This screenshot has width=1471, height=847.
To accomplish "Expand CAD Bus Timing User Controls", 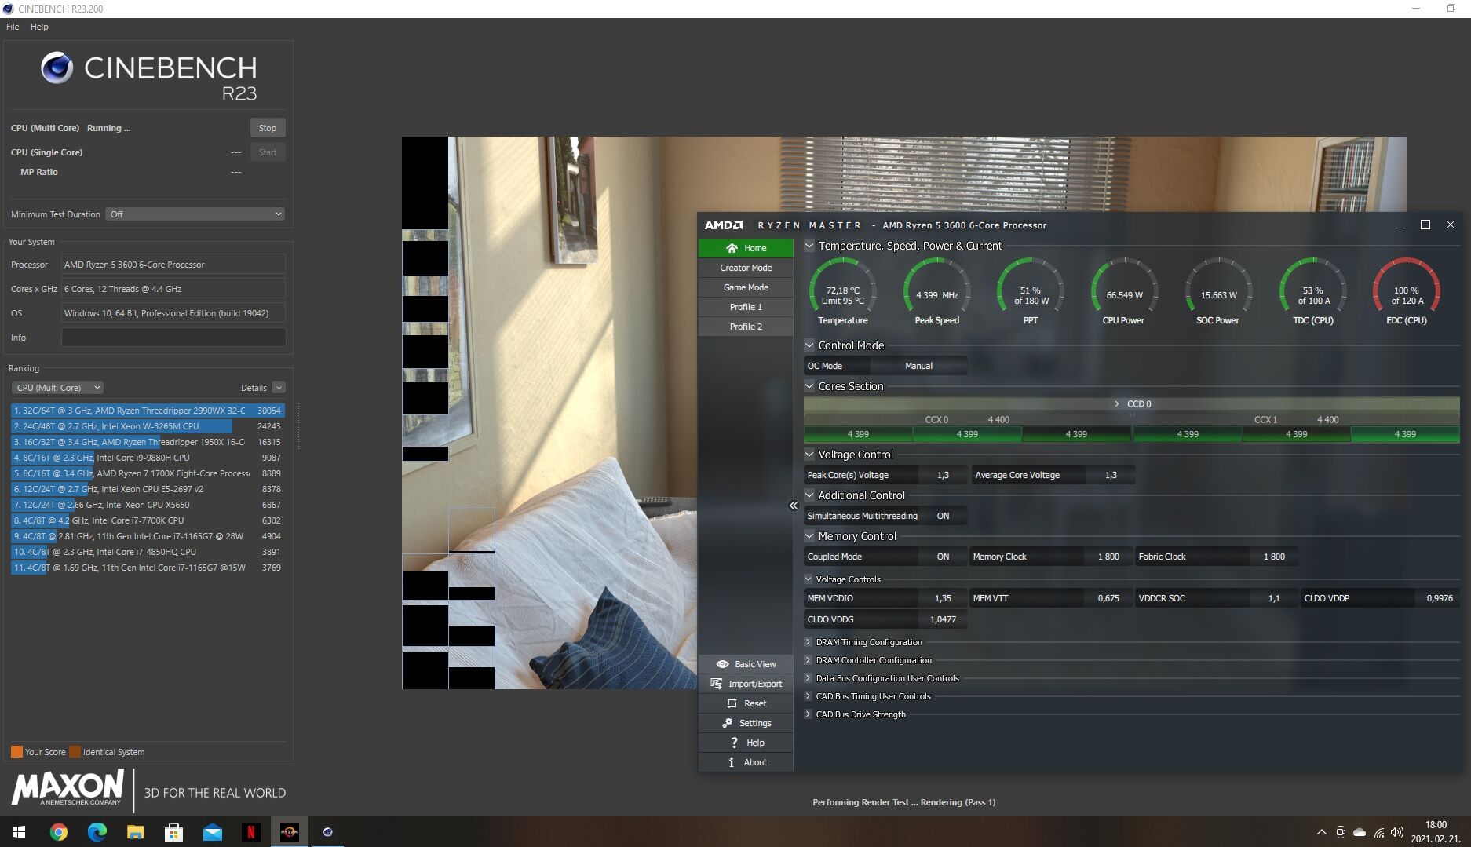I will coord(809,696).
